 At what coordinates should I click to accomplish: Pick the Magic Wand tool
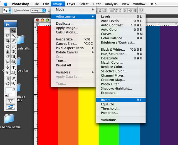pos(13,36)
